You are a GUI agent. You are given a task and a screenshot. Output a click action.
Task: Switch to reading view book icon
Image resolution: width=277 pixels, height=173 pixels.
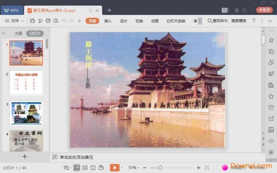click(93, 168)
